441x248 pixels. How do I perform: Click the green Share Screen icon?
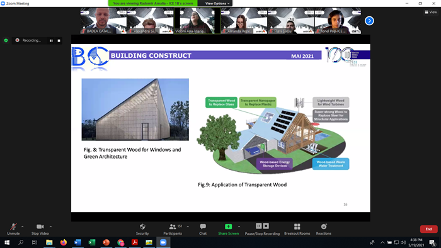[x=228, y=227]
